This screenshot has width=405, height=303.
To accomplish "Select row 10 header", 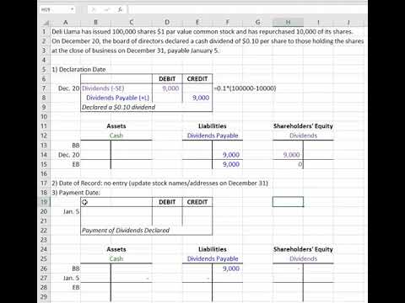I will pyautogui.click(x=44, y=117).
